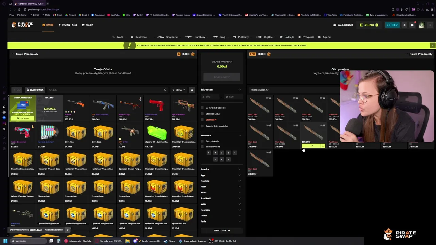Click the Pirate Swap logo
436x245 pixels.
[x=22, y=25]
